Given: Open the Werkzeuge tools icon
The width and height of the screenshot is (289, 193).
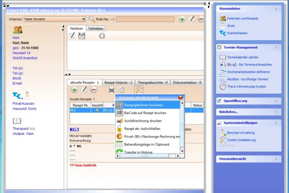Looking at the screenshot, I should (139, 90).
